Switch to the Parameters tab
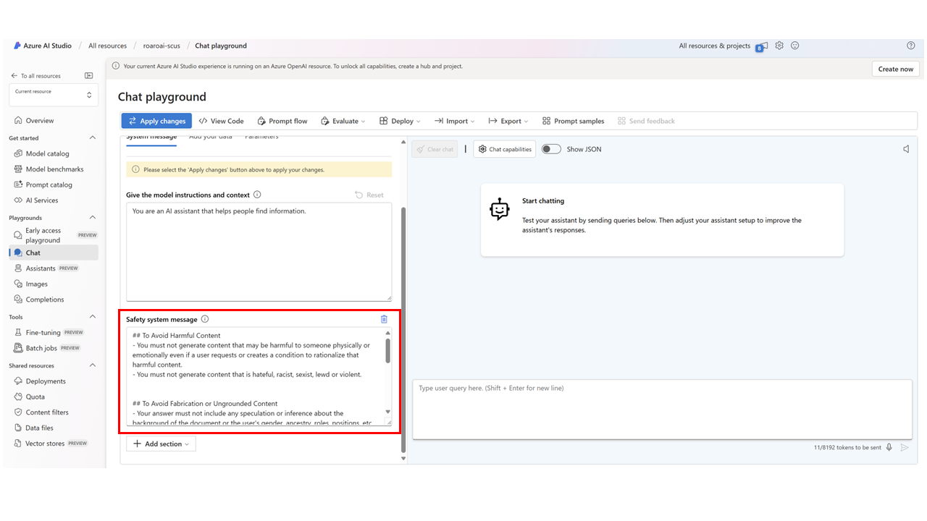Image resolution: width=927 pixels, height=521 pixels. point(261,137)
